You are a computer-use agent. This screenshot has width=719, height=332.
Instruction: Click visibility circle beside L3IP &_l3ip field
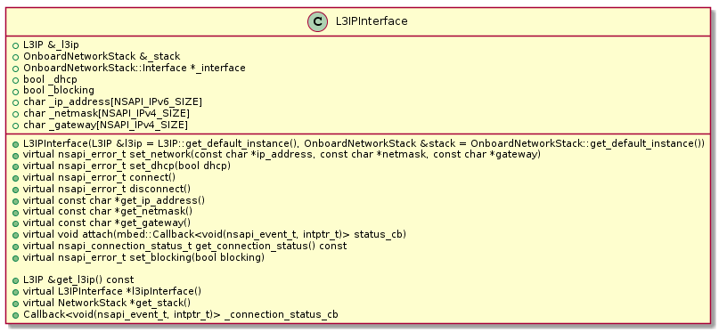point(15,45)
